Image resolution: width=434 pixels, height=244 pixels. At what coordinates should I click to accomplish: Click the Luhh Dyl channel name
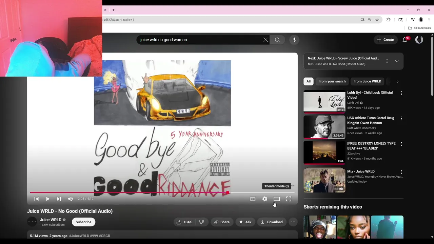click(x=353, y=103)
